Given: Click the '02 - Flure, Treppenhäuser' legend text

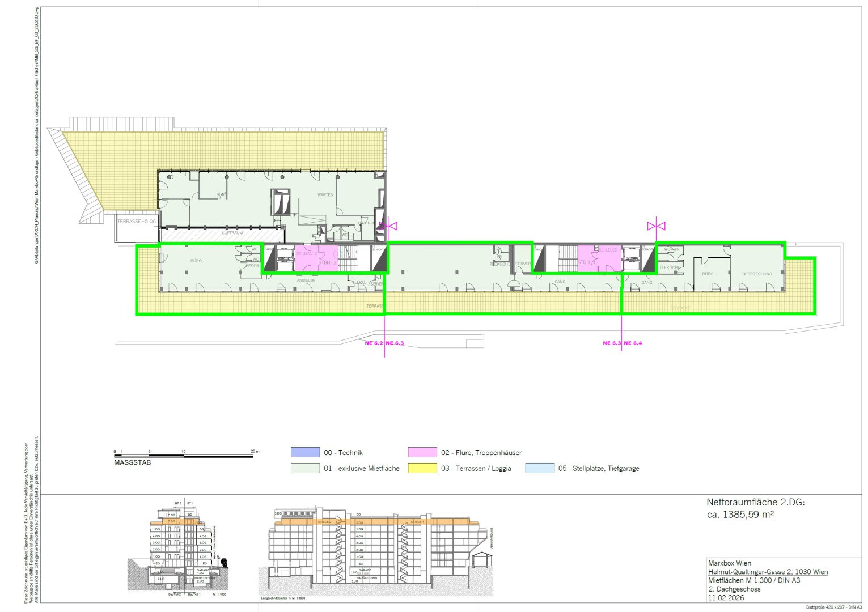Looking at the screenshot, I should point(481,453).
